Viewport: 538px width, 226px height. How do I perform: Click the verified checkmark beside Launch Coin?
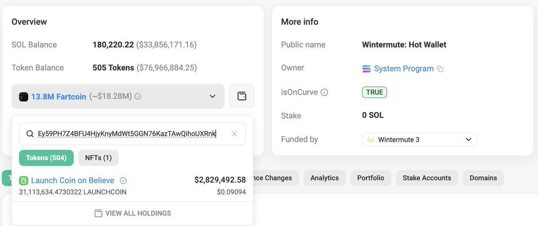pyautogui.click(x=123, y=180)
